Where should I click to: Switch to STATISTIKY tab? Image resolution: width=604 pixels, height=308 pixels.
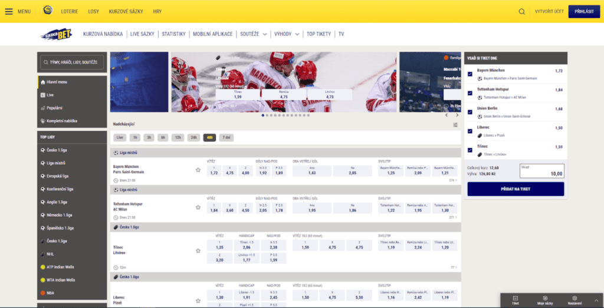coord(174,34)
